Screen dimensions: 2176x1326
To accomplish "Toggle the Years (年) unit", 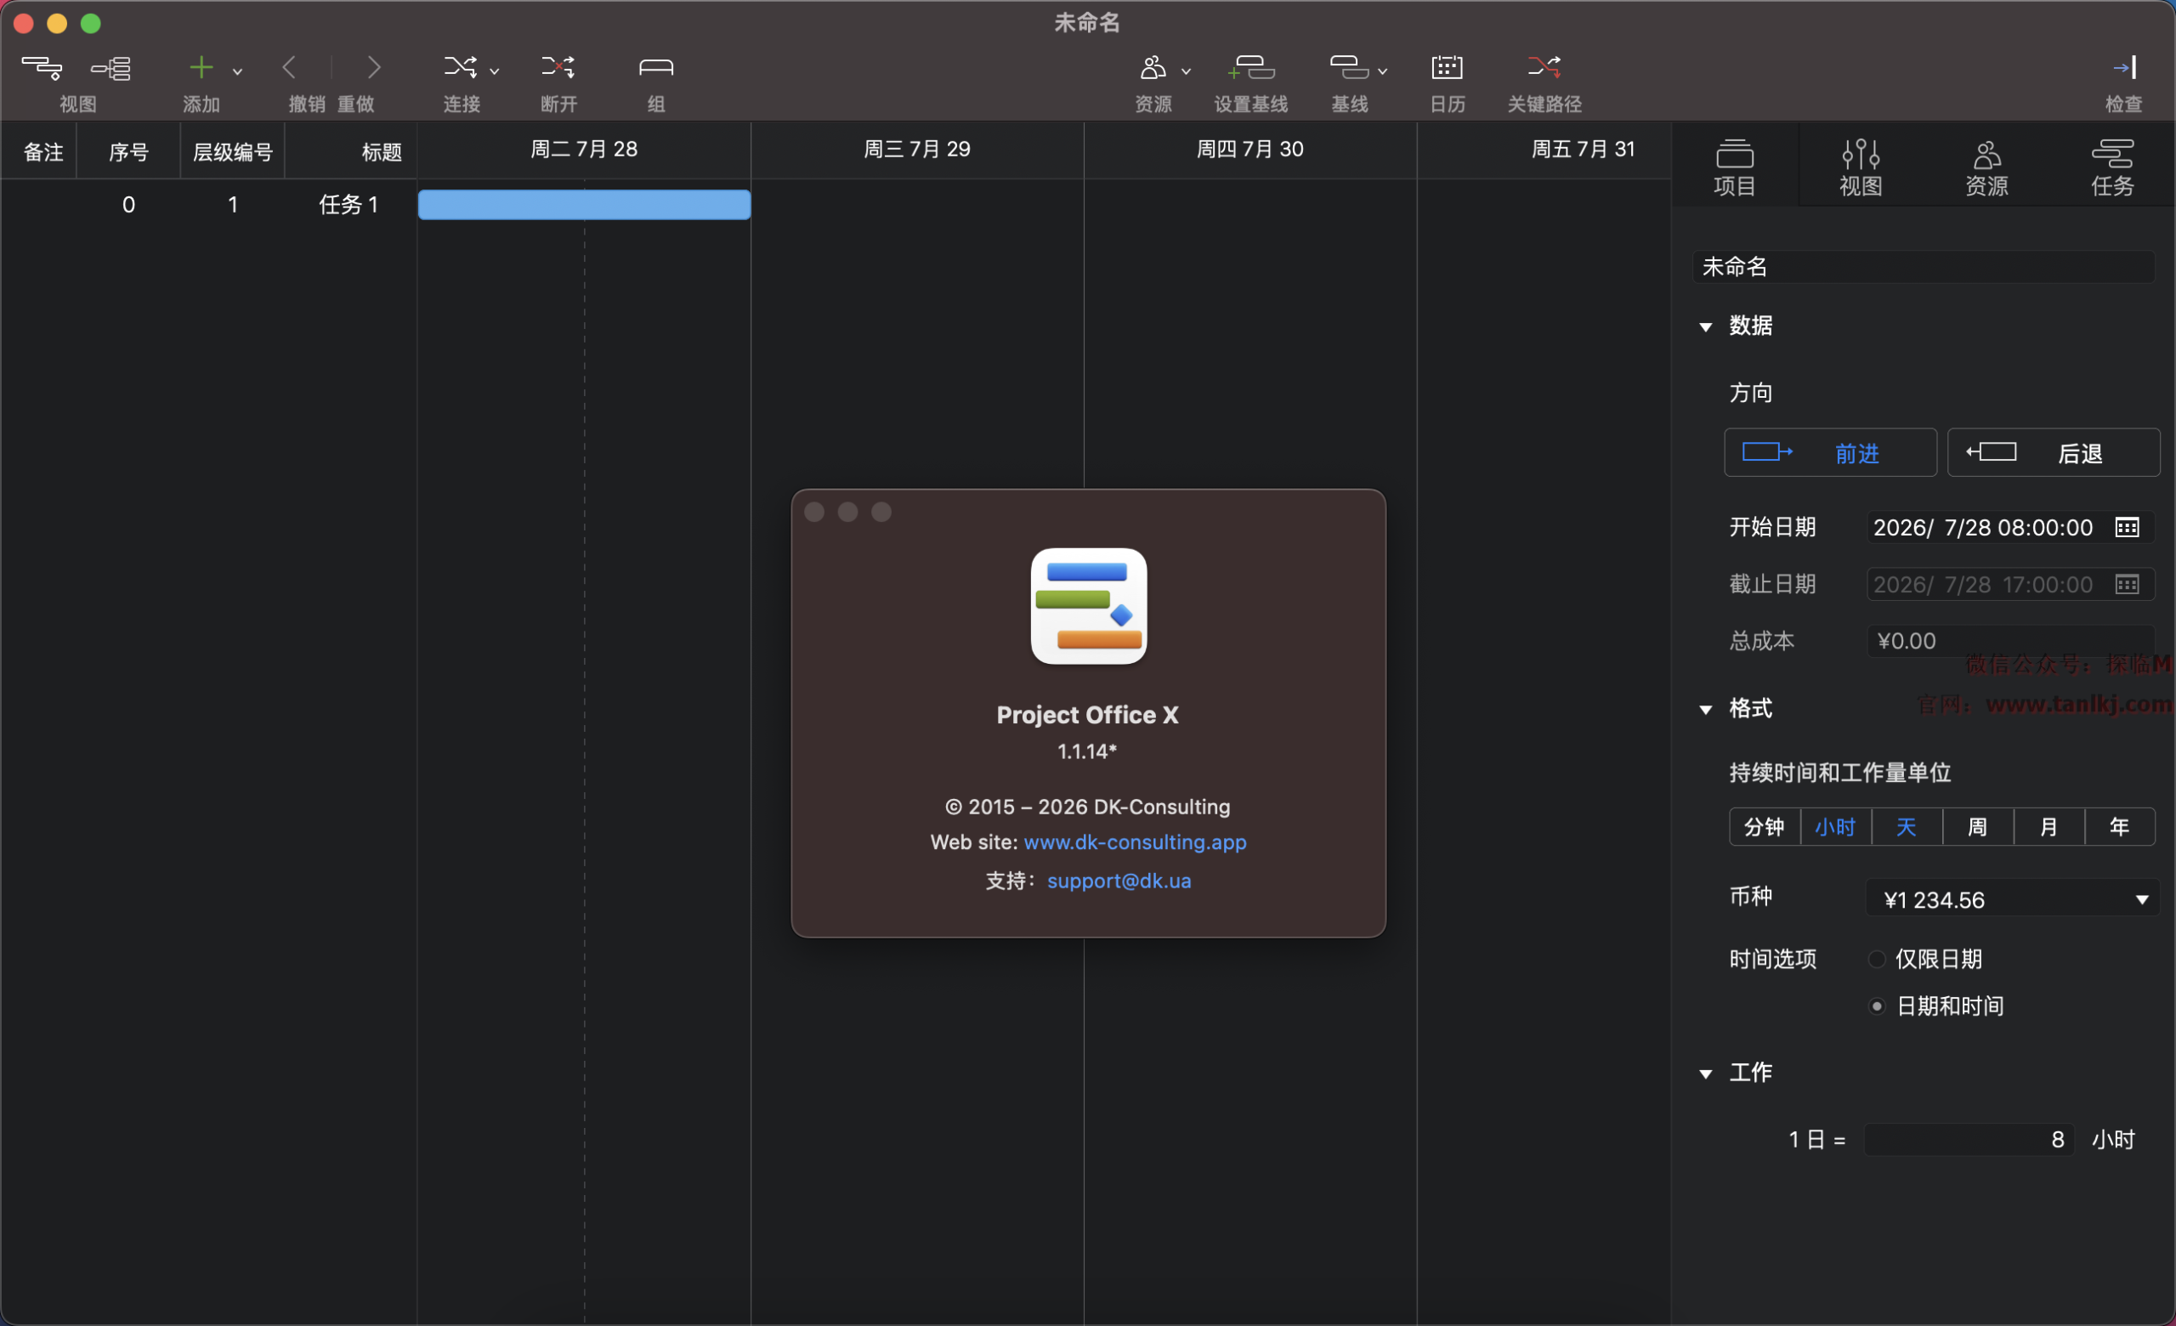I will [2120, 827].
